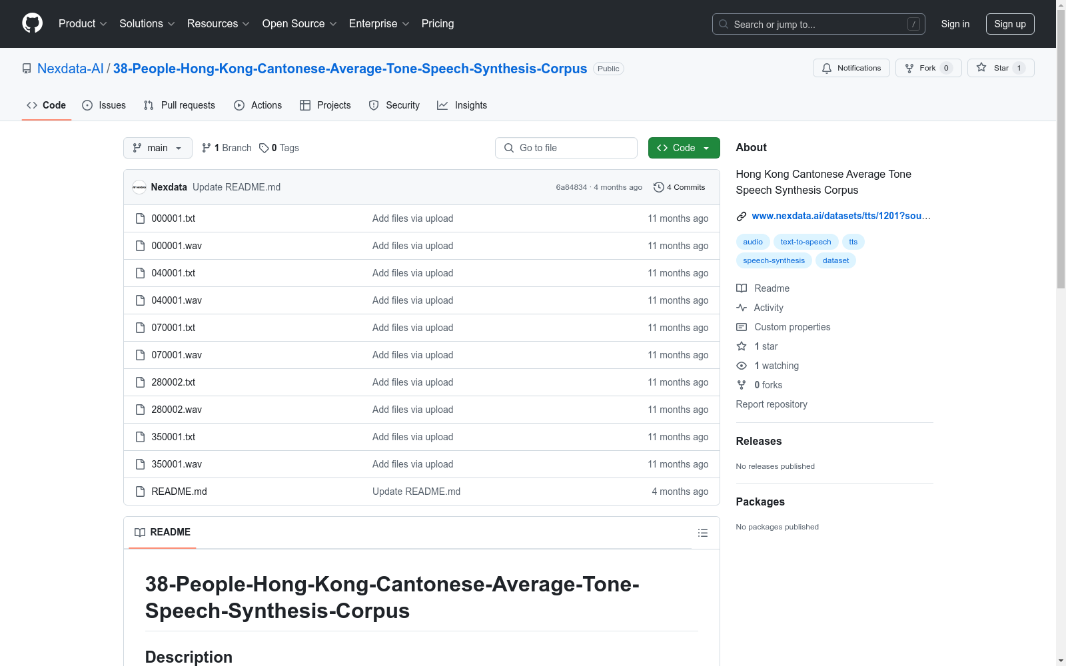Open the Nexdata-AI owner profile
The image size is (1066, 666).
71,69
